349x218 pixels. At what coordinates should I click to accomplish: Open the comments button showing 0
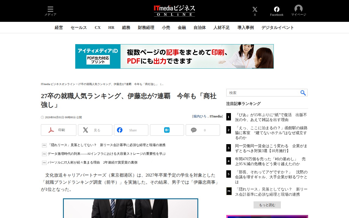[x=203, y=130]
